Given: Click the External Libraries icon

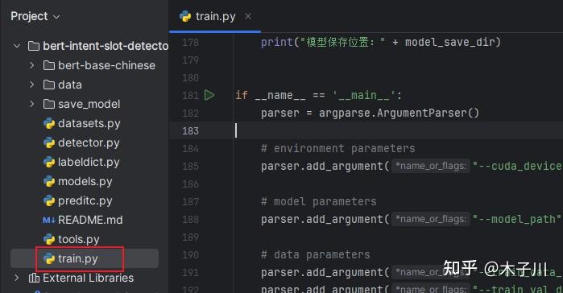Looking at the screenshot, I should coord(34,278).
